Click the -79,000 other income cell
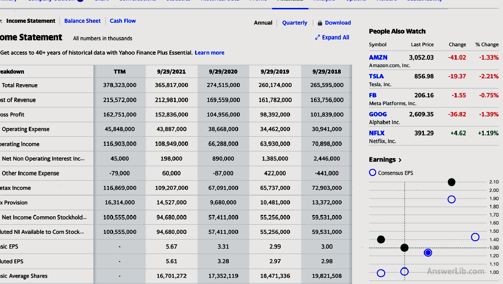 point(120,174)
